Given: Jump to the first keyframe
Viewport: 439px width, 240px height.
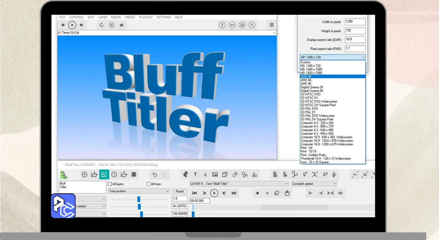Looking at the screenshot, I should 194,193.
